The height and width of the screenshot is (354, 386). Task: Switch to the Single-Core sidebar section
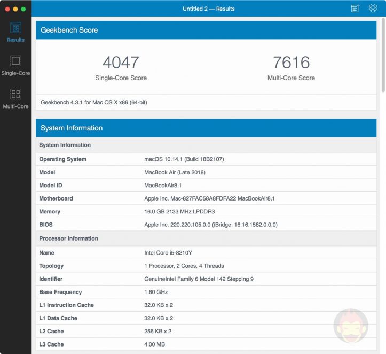[15, 65]
